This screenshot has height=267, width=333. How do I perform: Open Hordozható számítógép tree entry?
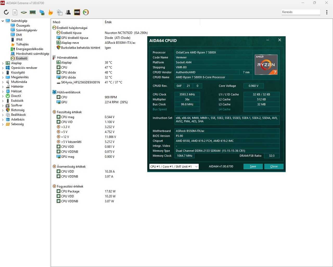[33, 54]
